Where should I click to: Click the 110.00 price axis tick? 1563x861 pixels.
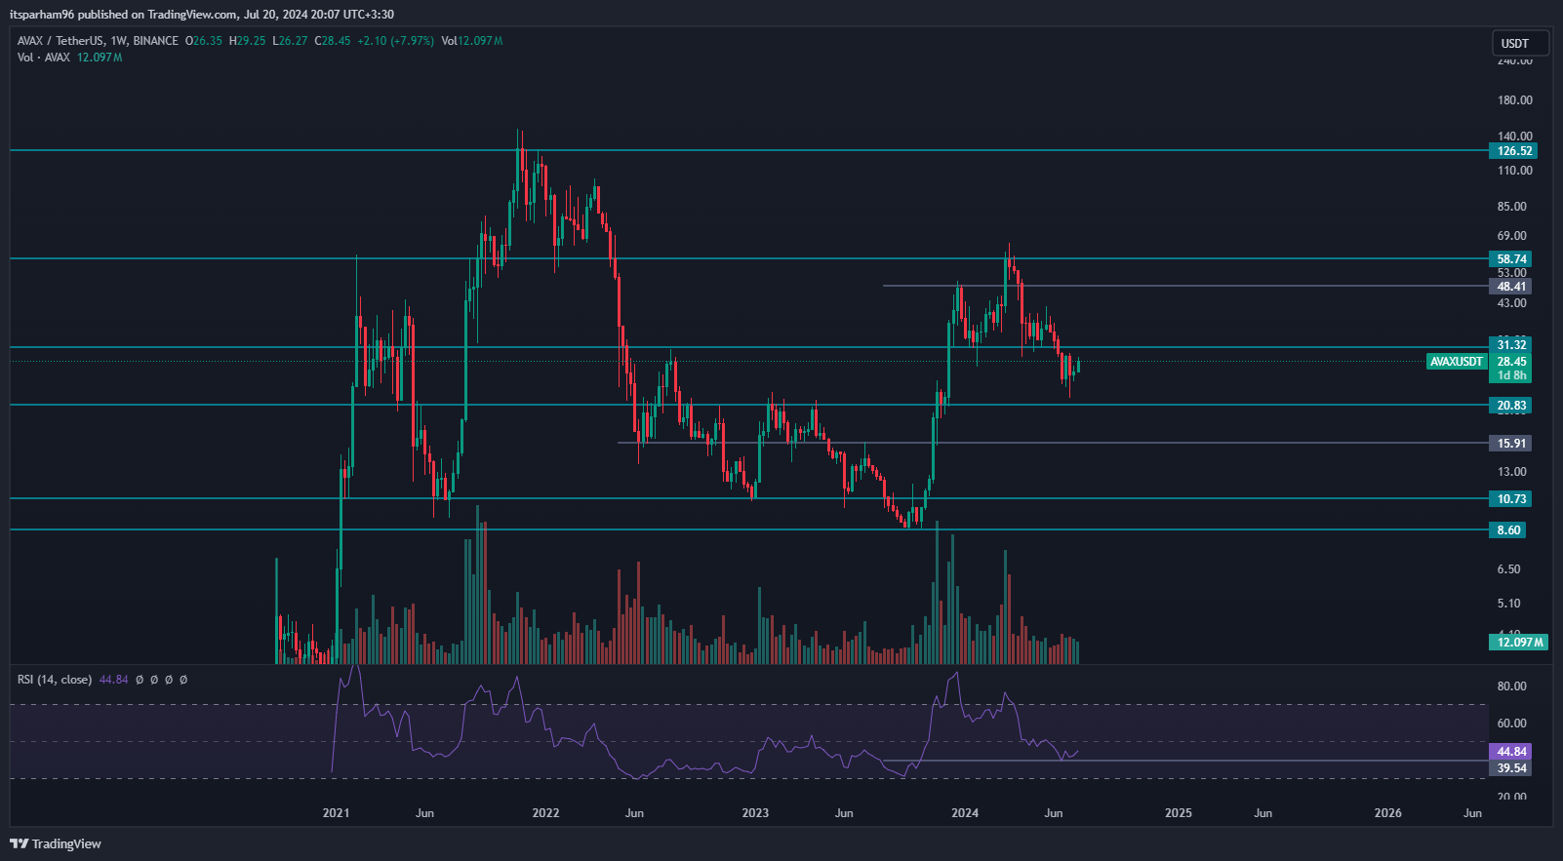(x=1514, y=171)
